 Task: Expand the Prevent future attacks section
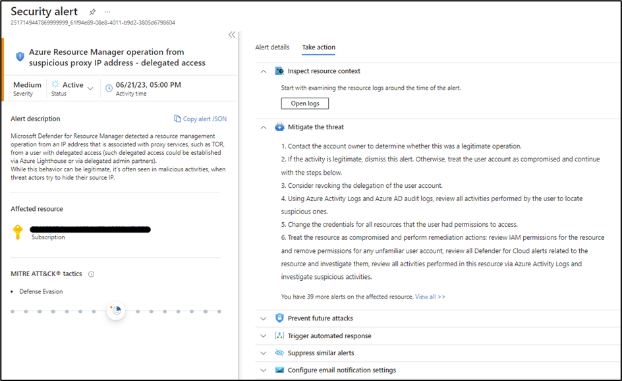[x=264, y=318]
